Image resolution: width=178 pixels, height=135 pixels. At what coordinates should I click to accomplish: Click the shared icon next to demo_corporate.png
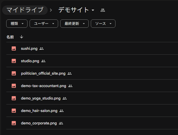[61, 123]
